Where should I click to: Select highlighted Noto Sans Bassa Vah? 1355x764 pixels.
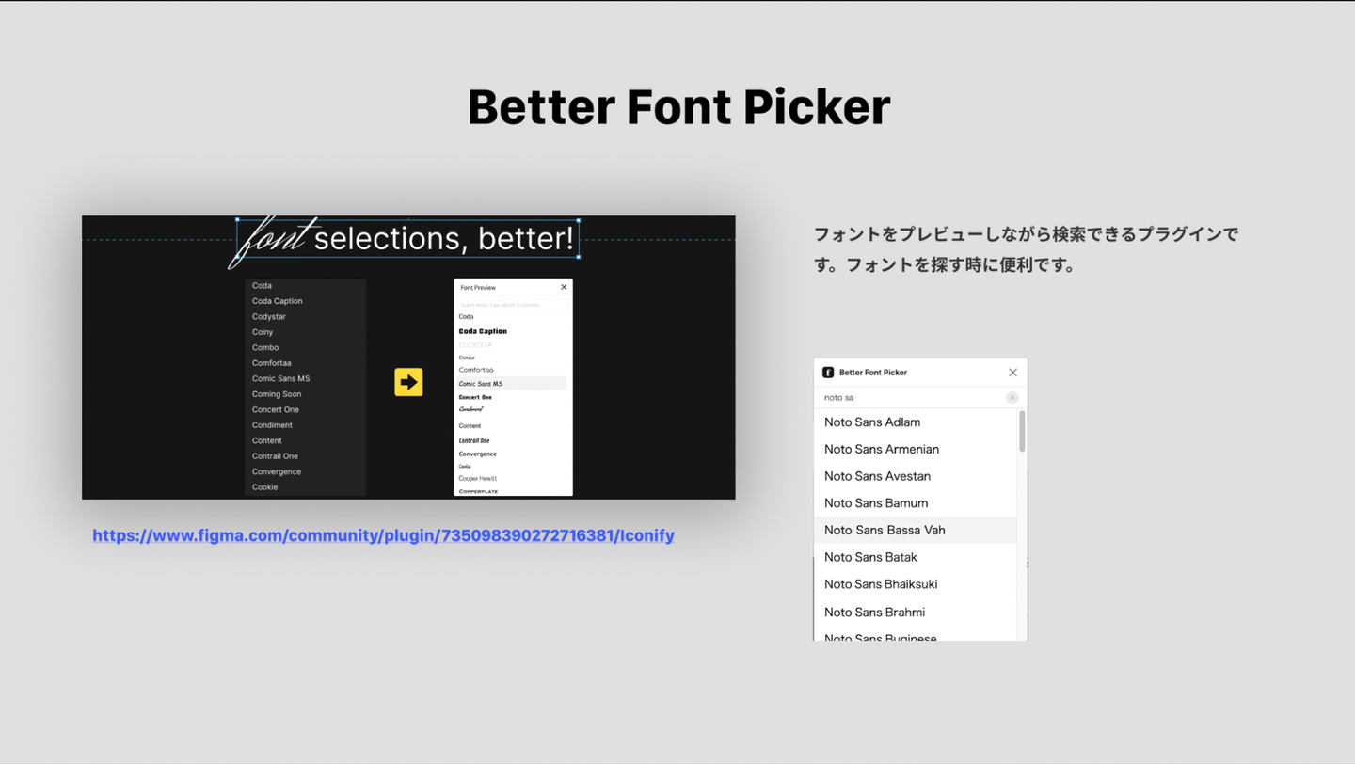(x=885, y=531)
